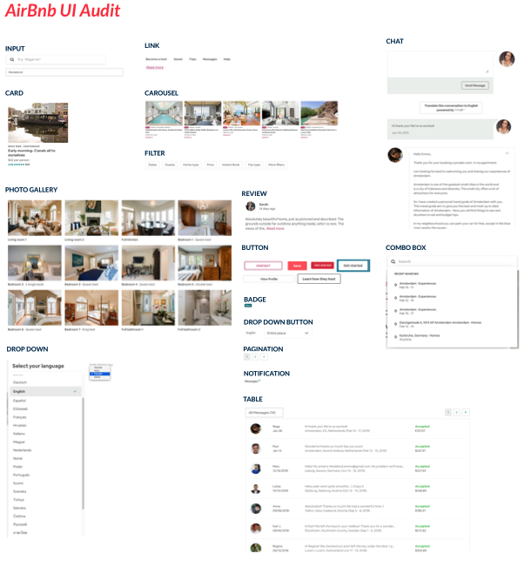Click the pin icon beside the Karlsruhe entry
The image size is (531, 567).
click(395, 337)
